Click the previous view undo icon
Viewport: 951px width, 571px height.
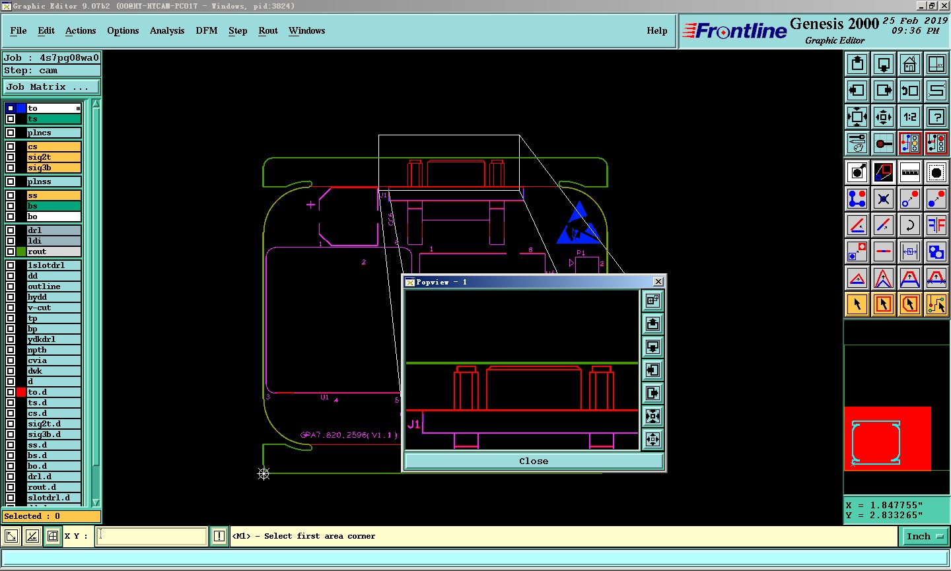(x=910, y=90)
